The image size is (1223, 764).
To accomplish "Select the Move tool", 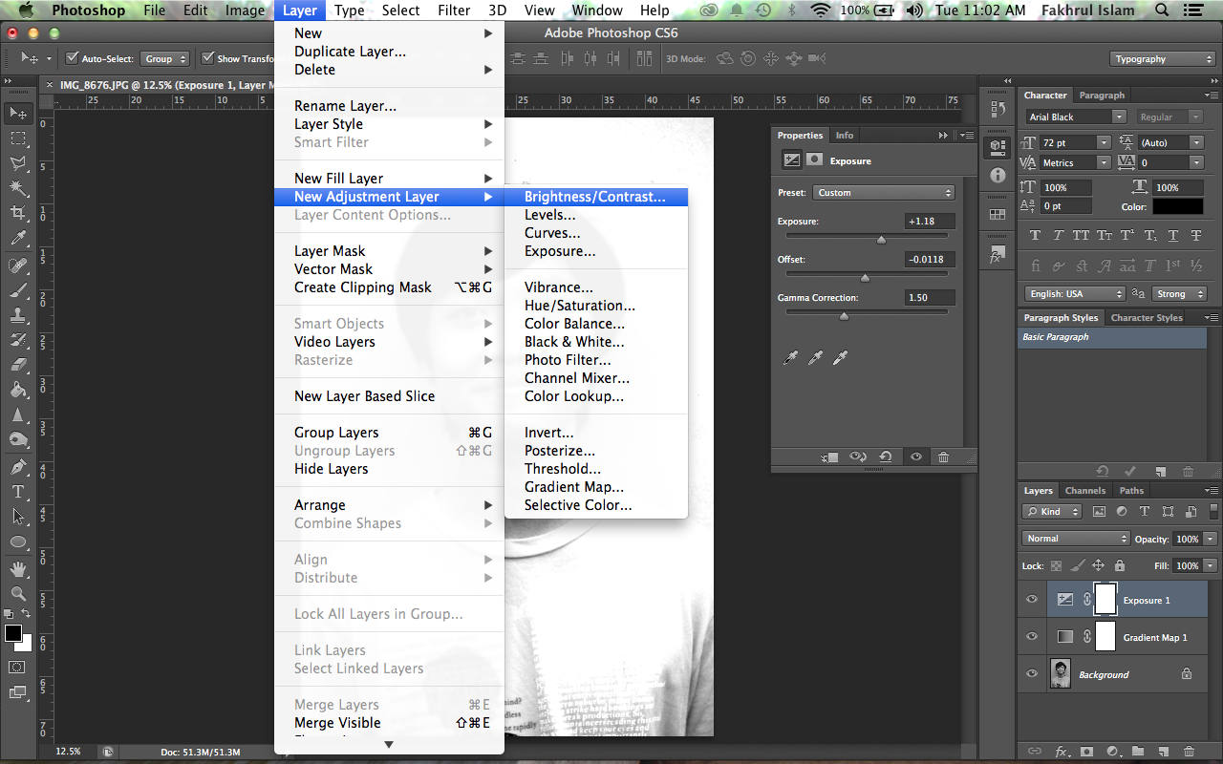I will (x=18, y=114).
